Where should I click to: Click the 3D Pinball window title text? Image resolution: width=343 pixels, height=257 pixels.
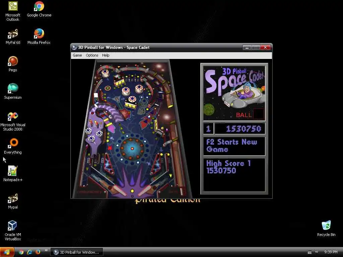coord(114,48)
